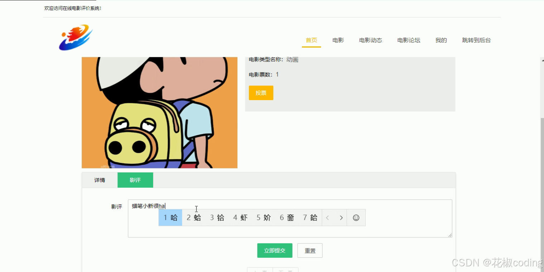Screen dimensions: 544x272
Task: Click the site logo image
Action: click(76, 37)
